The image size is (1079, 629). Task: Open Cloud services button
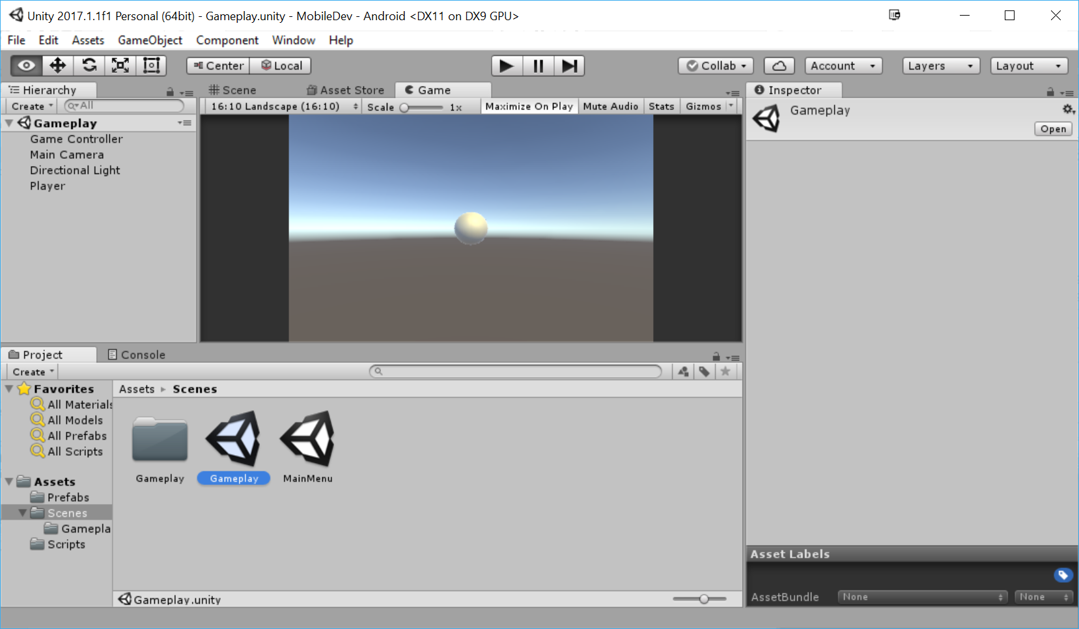coord(779,66)
